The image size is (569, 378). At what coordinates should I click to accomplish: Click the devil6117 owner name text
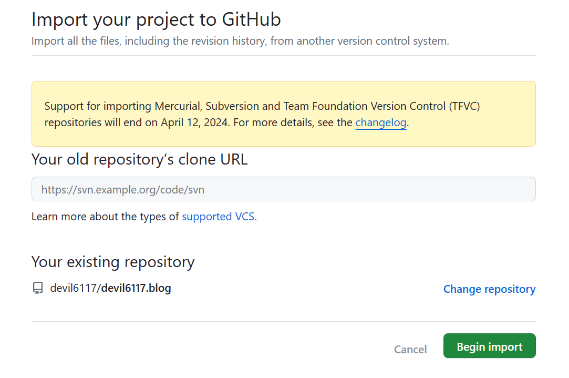click(74, 288)
